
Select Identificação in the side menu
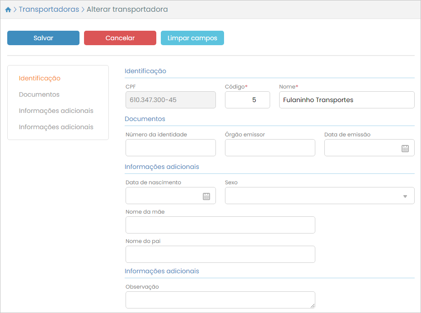(x=40, y=78)
